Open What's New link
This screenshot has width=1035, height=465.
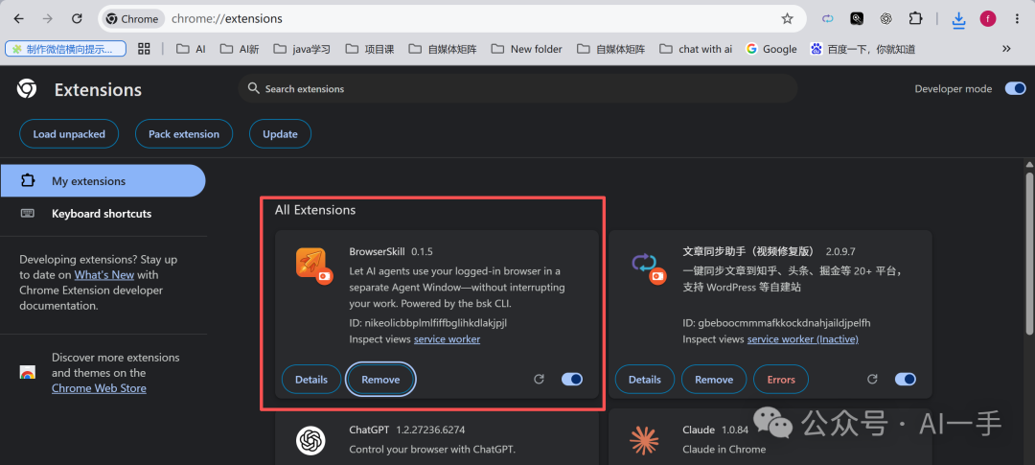coord(104,274)
